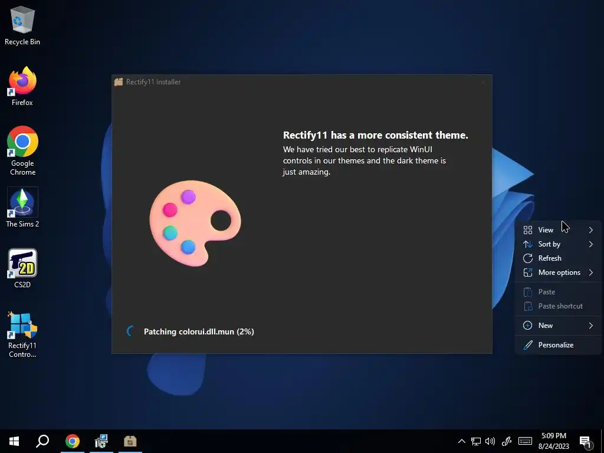Viewport: 604px width, 453px height.
Task: Choose Refresh in the context menu
Action: (558, 258)
